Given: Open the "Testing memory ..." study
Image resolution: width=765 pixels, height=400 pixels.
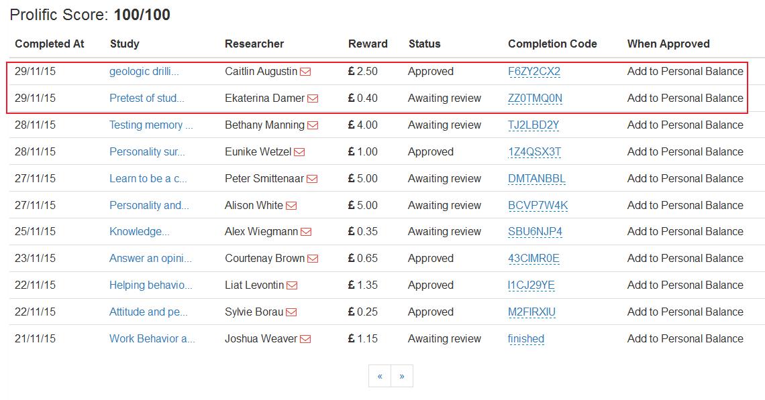Looking at the screenshot, I should [151, 125].
